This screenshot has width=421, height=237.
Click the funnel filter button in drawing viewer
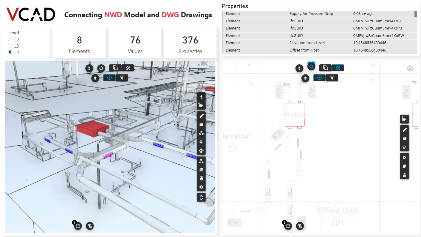tap(332, 78)
